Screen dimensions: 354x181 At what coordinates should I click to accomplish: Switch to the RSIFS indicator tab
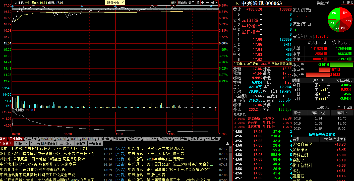coord(74,139)
